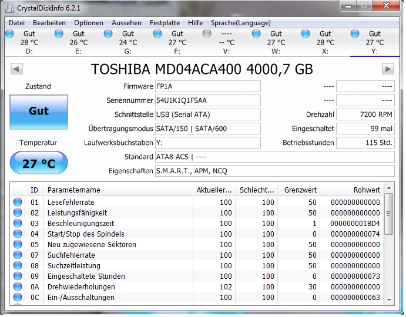This screenshot has width=406, height=317.
Task: Click the Laufwerksbuchstaben field Y:
Action: tap(207, 143)
